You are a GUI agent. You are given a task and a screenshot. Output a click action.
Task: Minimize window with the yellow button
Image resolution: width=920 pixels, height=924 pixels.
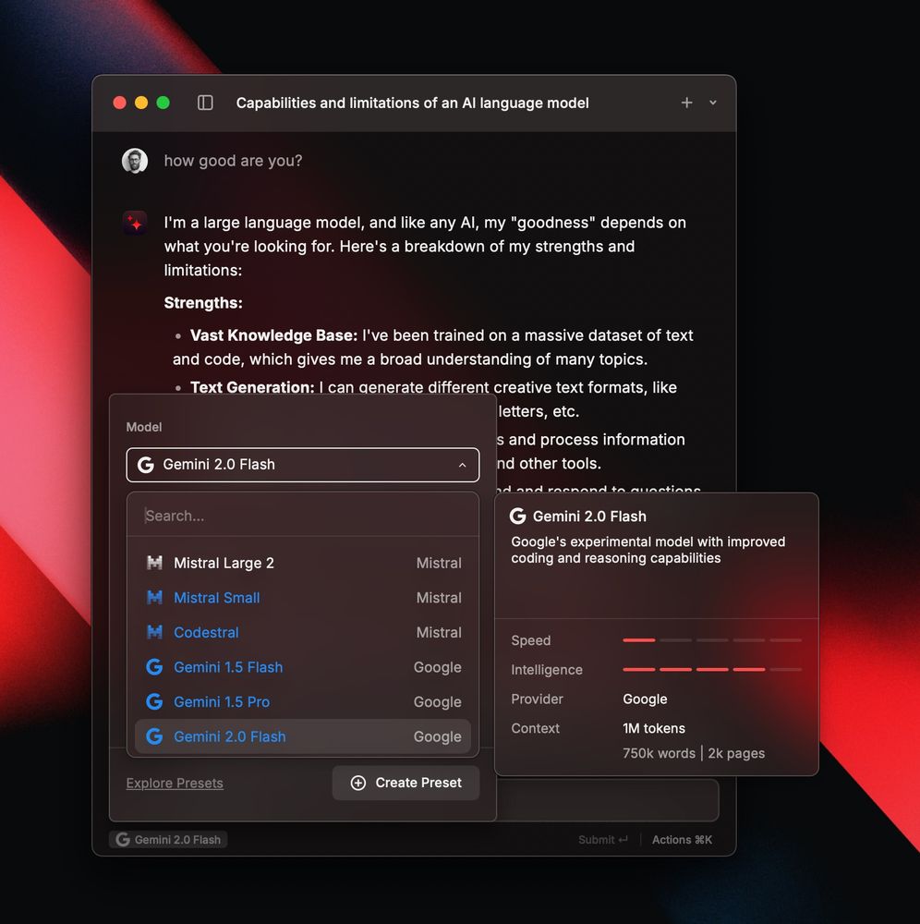141,103
